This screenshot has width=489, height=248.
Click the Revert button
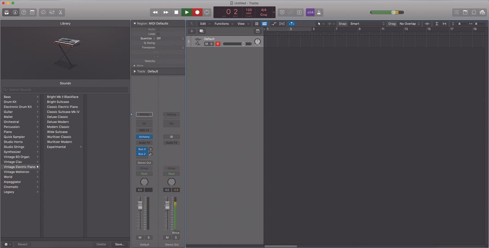click(x=23, y=244)
